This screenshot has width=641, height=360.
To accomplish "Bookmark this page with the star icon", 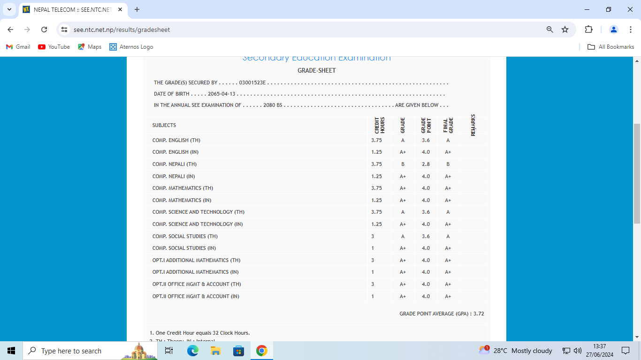I will [565, 30].
